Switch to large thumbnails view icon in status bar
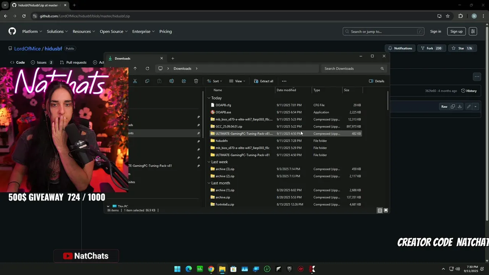Image resolution: width=489 pixels, height=275 pixels. (x=386, y=210)
